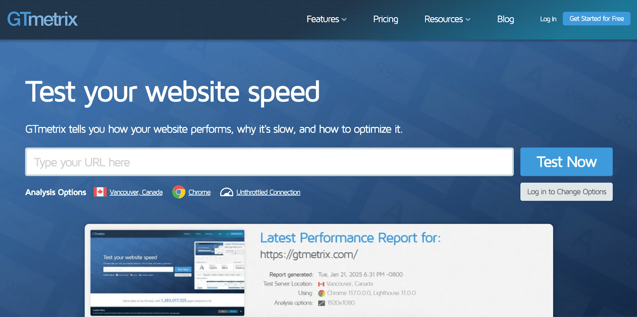Hit the Test Now button

(x=566, y=162)
